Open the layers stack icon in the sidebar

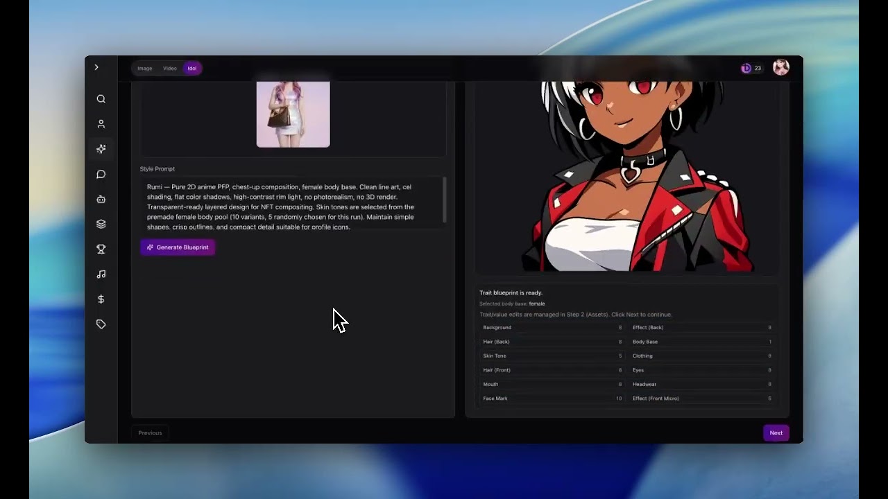(101, 224)
